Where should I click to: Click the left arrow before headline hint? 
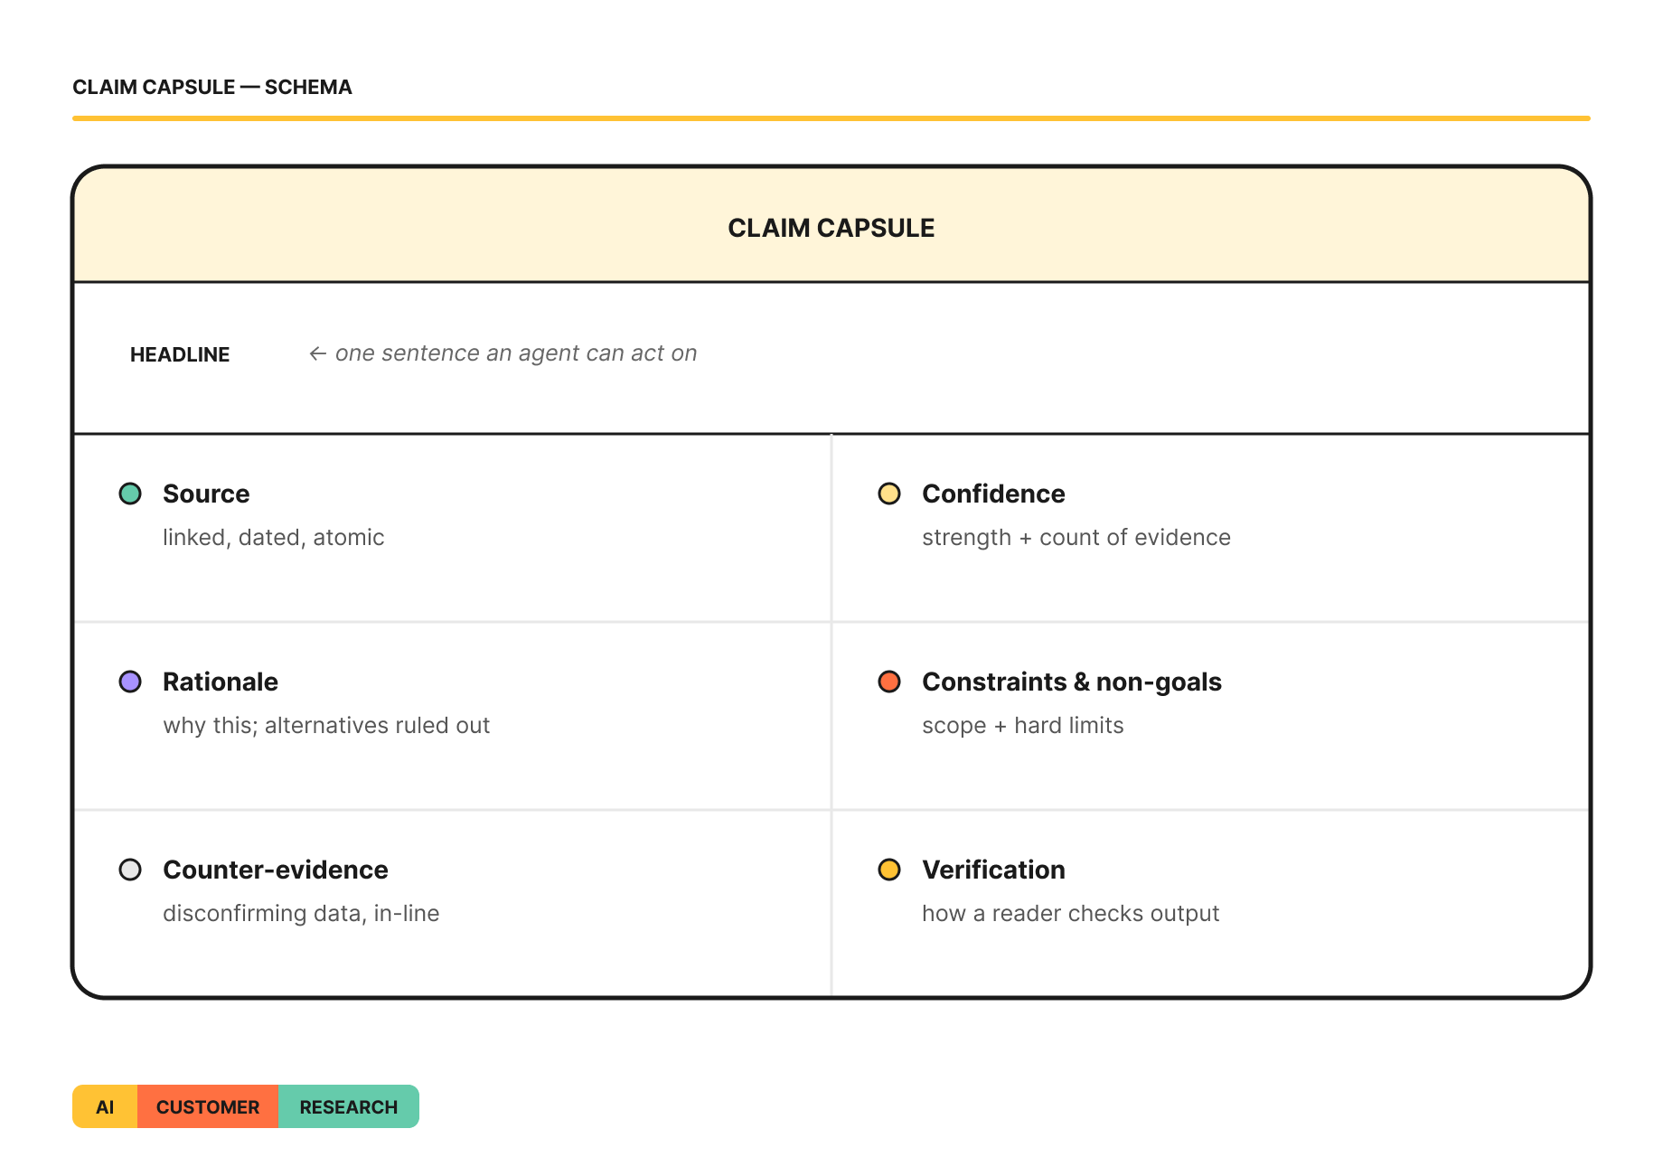pyautogui.click(x=317, y=353)
